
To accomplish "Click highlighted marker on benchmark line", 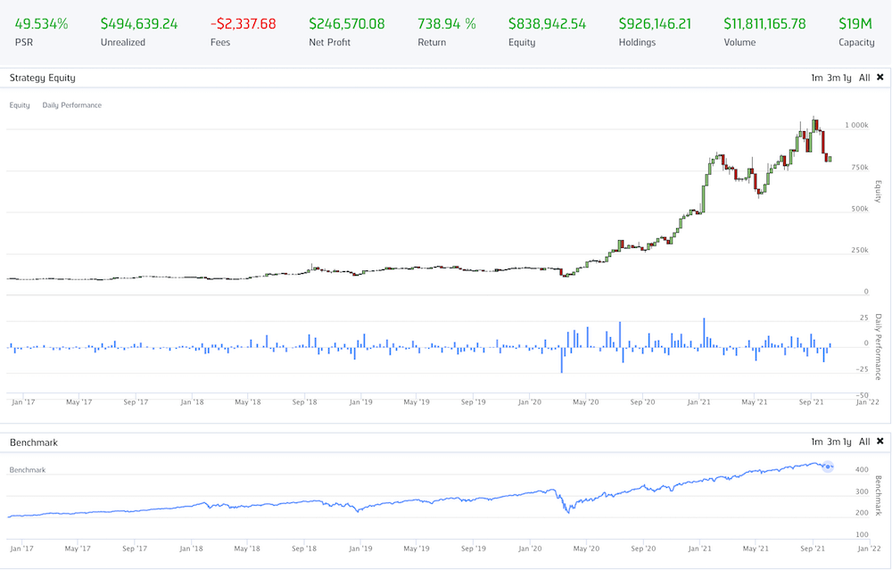I will tap(827, 466).
